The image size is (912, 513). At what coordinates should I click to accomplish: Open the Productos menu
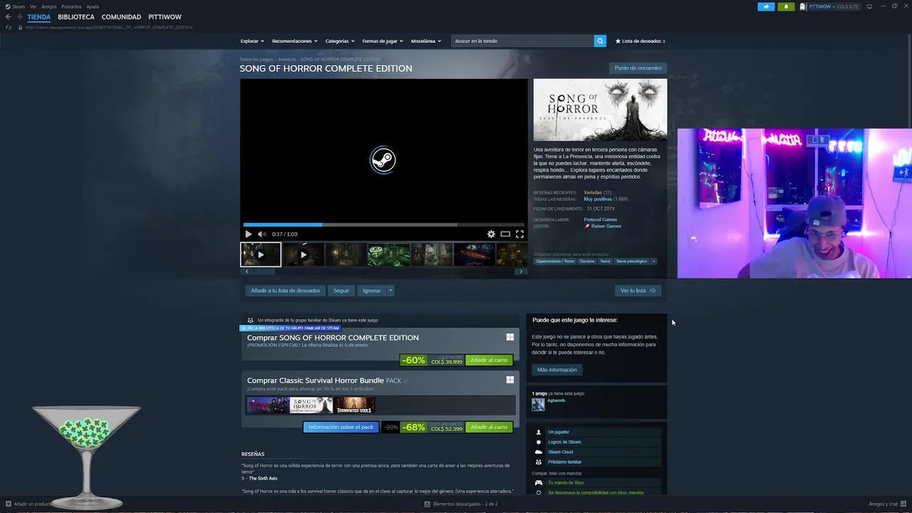pos(71,6)
